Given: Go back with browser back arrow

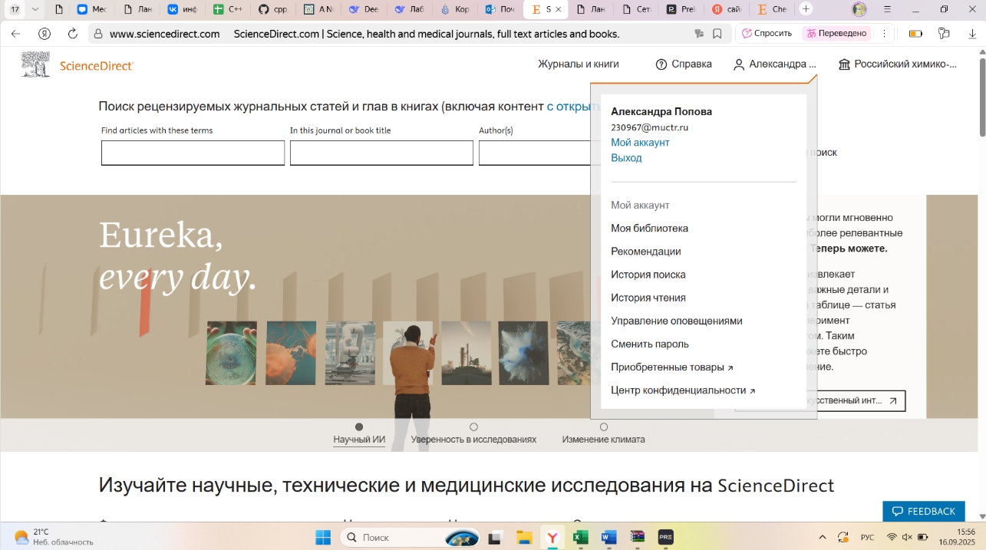Looking at the screenshot, I should click(16, 34).
